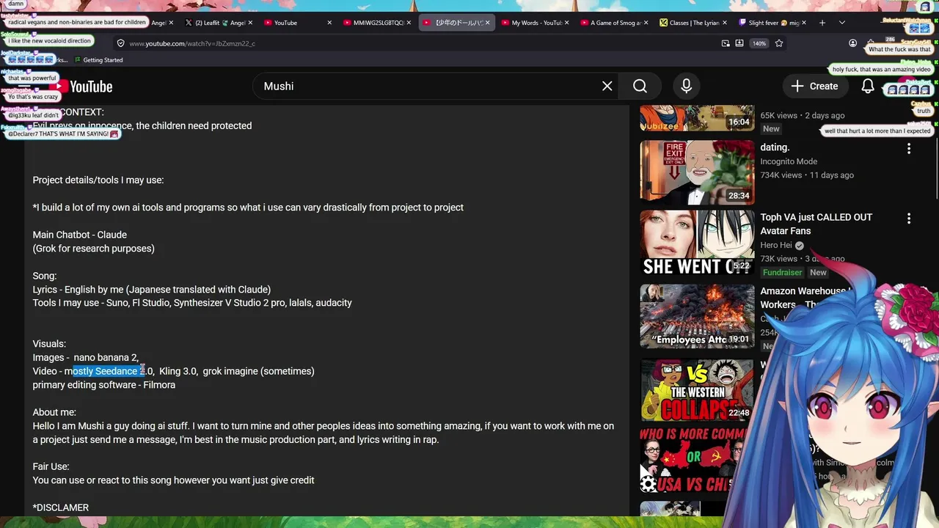
Task: Open the dating. video title
Action: (775, 147)
